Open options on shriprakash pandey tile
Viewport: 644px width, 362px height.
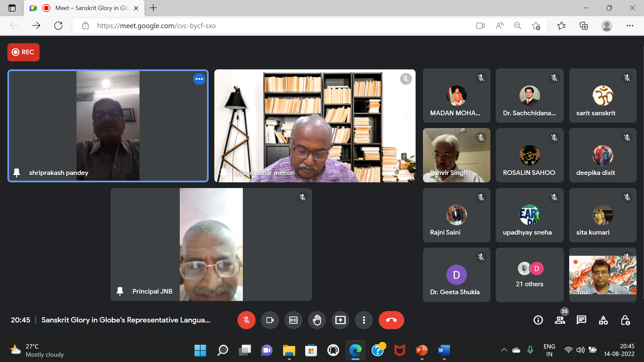pos(199,79)
